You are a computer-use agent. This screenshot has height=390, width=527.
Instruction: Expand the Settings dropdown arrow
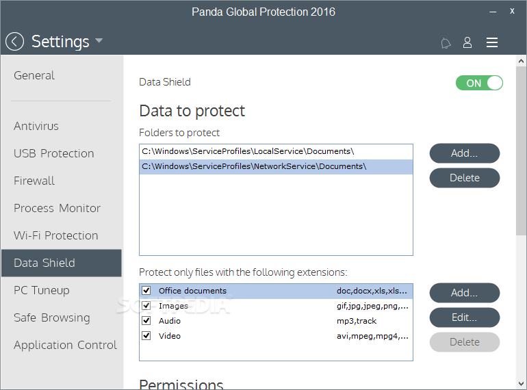point(99,41)
